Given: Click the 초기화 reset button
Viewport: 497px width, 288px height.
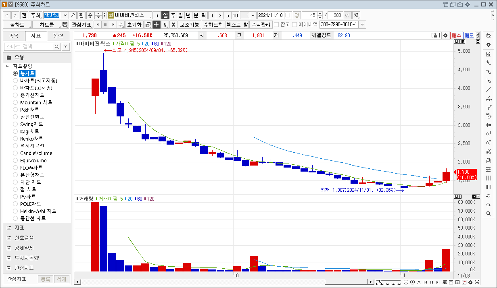Looking at the screenshot, I should point(134,25).
